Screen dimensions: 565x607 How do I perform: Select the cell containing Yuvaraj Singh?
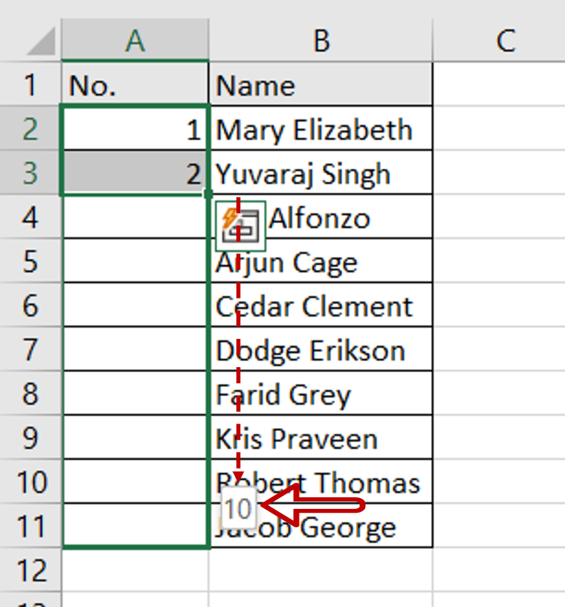coord(321,173)
